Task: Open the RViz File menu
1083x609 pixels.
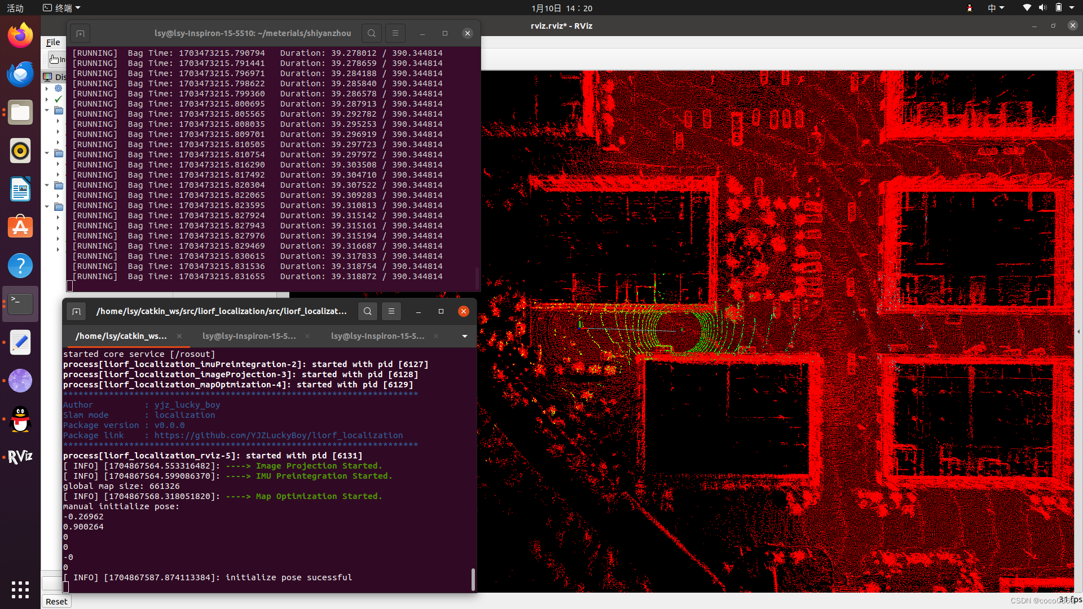Action: [53, 42]
